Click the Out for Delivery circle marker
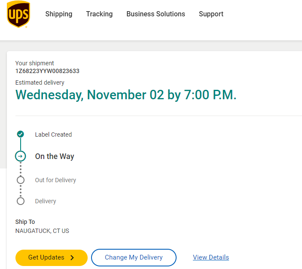Image resolution: width=302 pixels, height=269 pixels. tap(20, 180)
